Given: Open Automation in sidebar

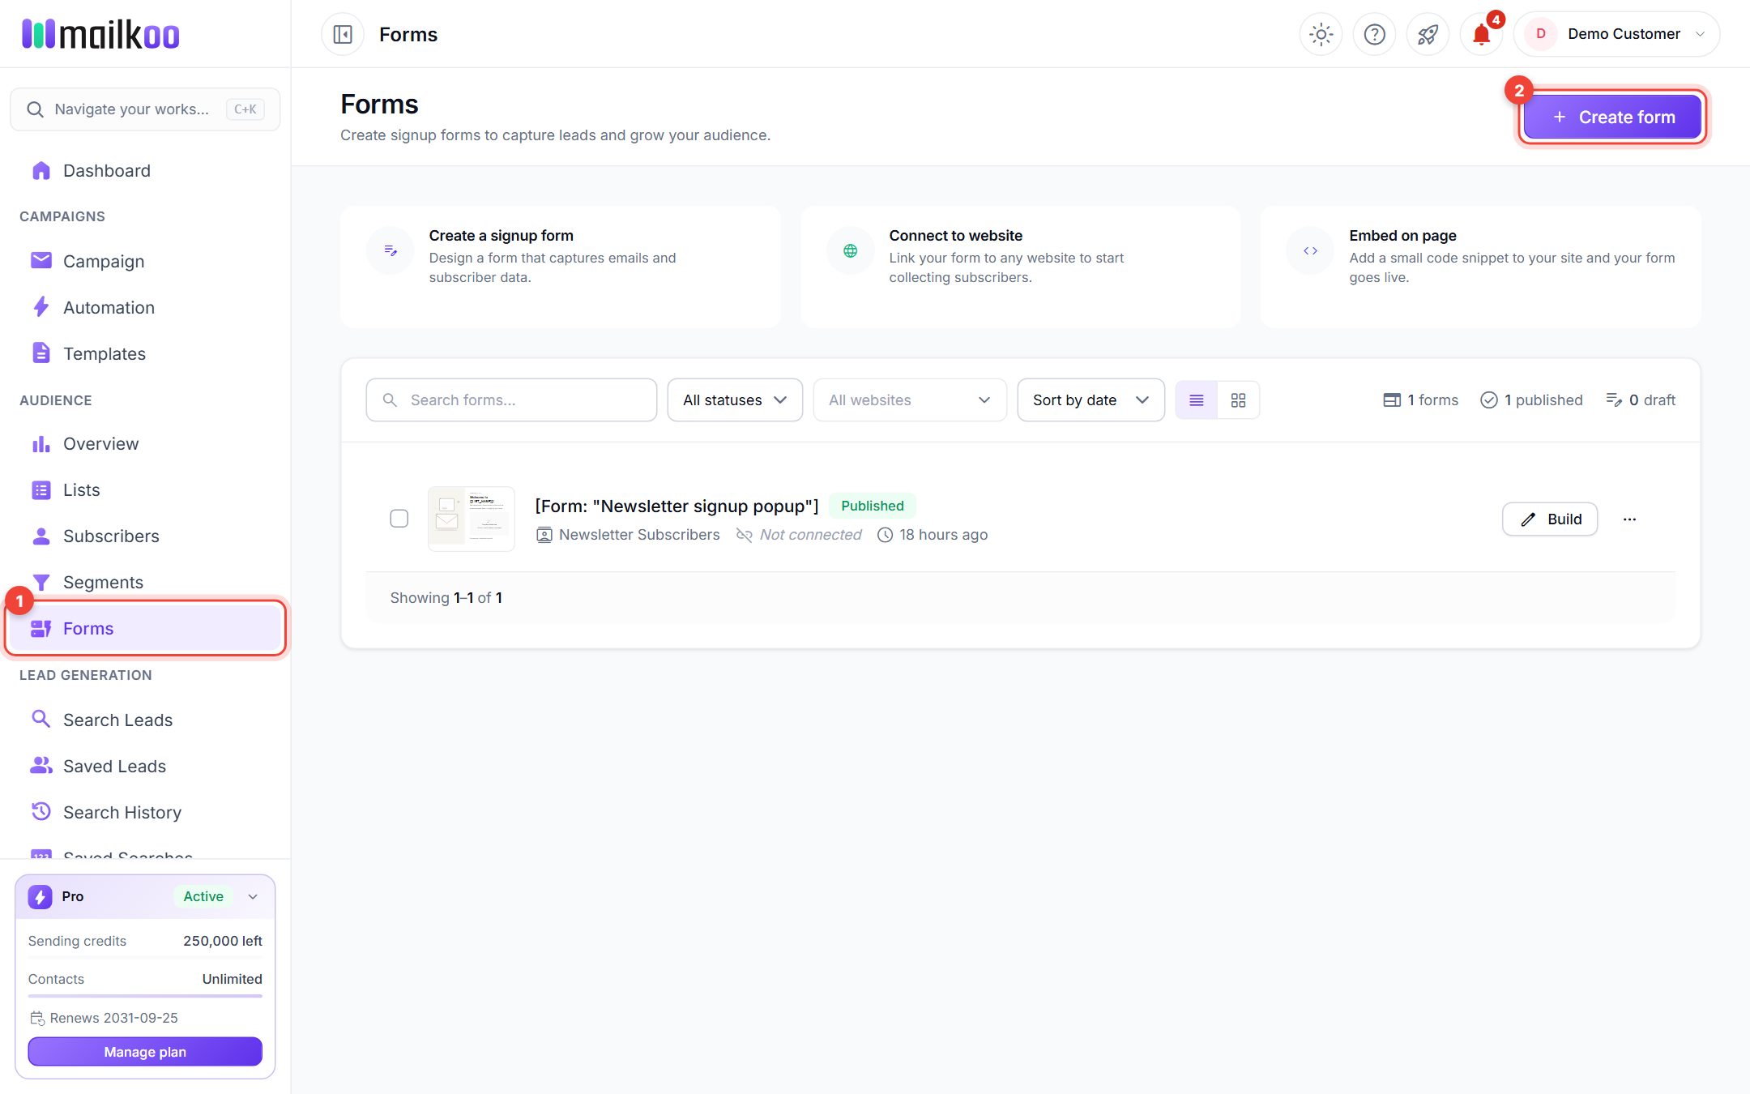Looking at the screenshot, I should [145, 307].
